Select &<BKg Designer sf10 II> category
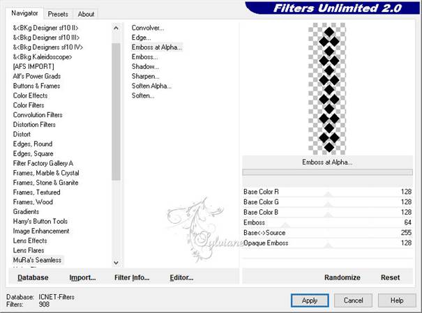The width and height of the screenshot is (422, 313). coord(46,28)
